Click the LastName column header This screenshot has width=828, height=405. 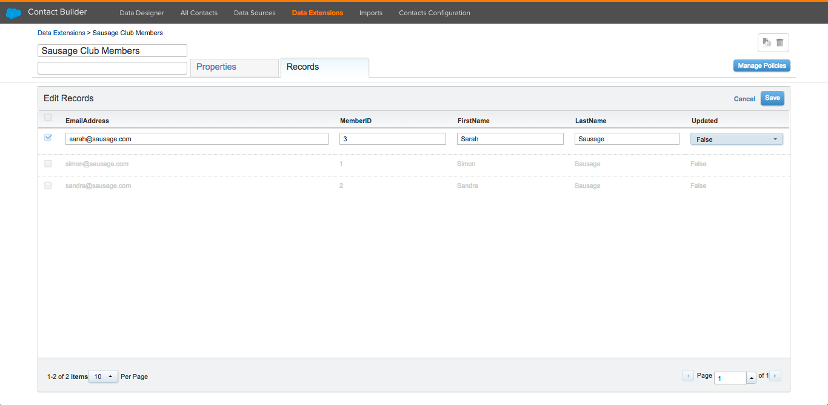point(591,121)
